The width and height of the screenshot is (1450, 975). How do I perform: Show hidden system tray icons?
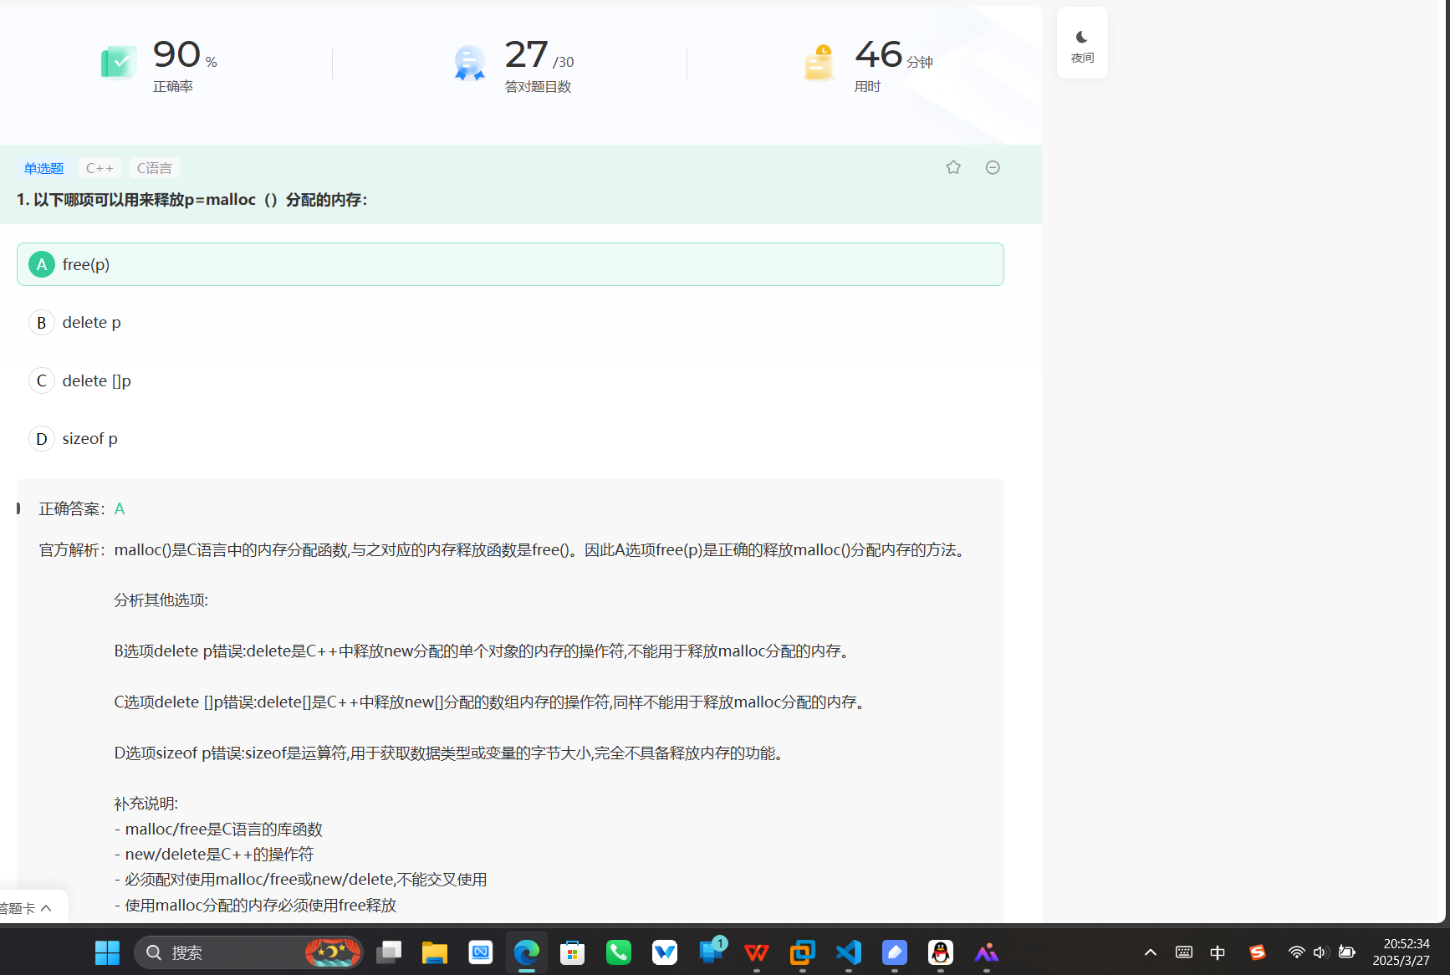click(x=1151, y=952)
